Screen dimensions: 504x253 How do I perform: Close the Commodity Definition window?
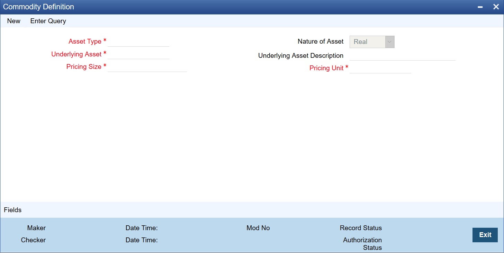point(496,7)
